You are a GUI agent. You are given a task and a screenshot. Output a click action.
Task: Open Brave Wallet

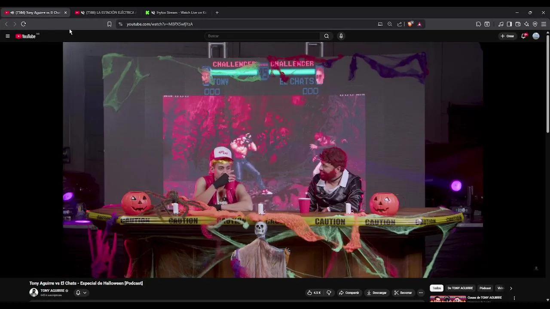click(518, 24)
